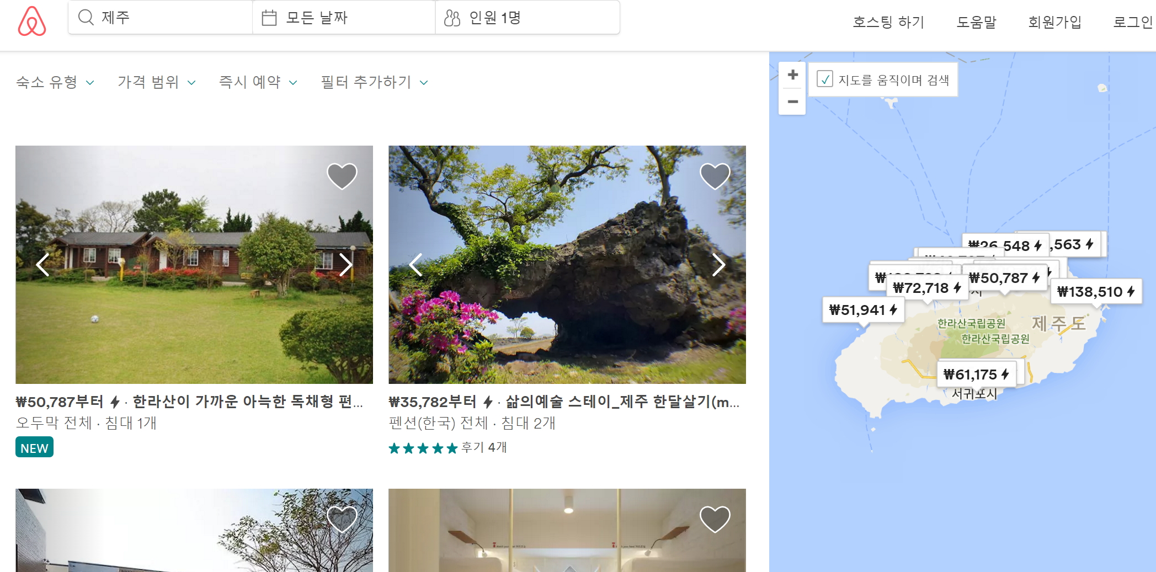1156x572 pixels.
Task: Expand the 즉시 예약 filter
Action: [x=258, y=82]
